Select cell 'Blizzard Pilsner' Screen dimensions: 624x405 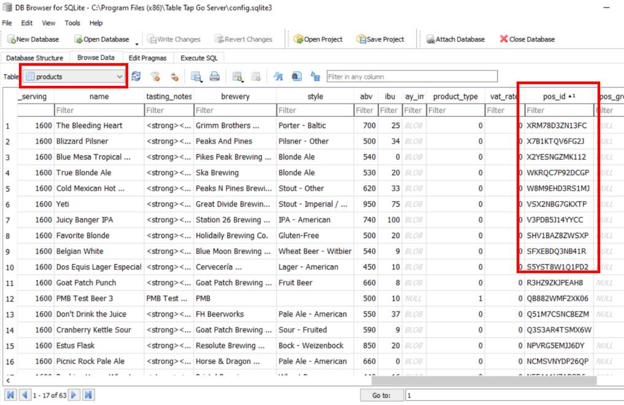pyautogui.click(x=99, y=141)
